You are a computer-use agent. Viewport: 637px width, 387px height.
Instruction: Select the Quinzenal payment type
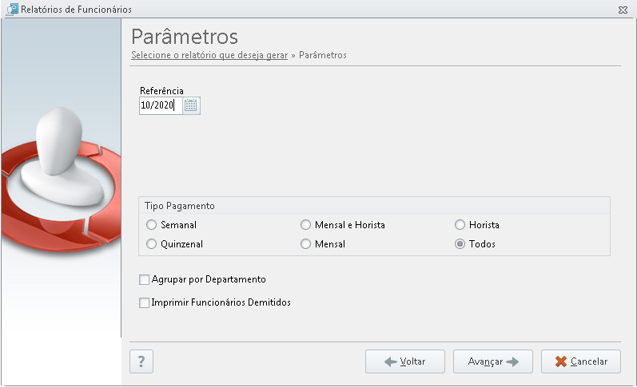[151, 244]
